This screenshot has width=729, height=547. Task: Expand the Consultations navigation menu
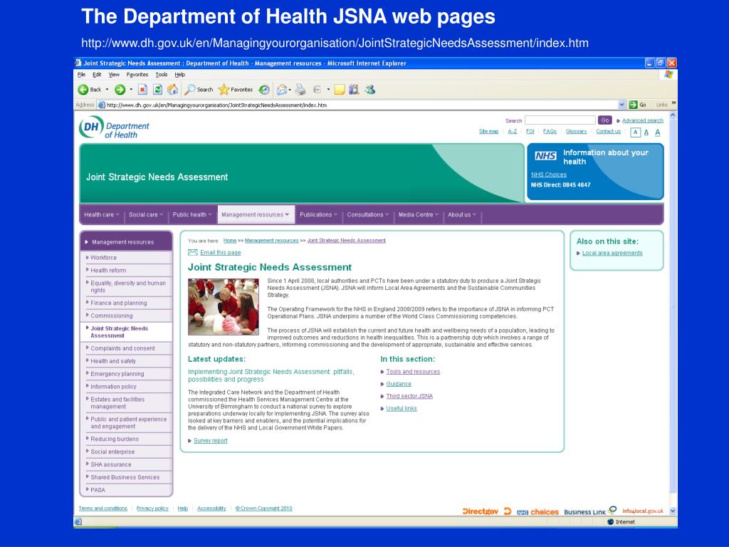tap(368, 214)
